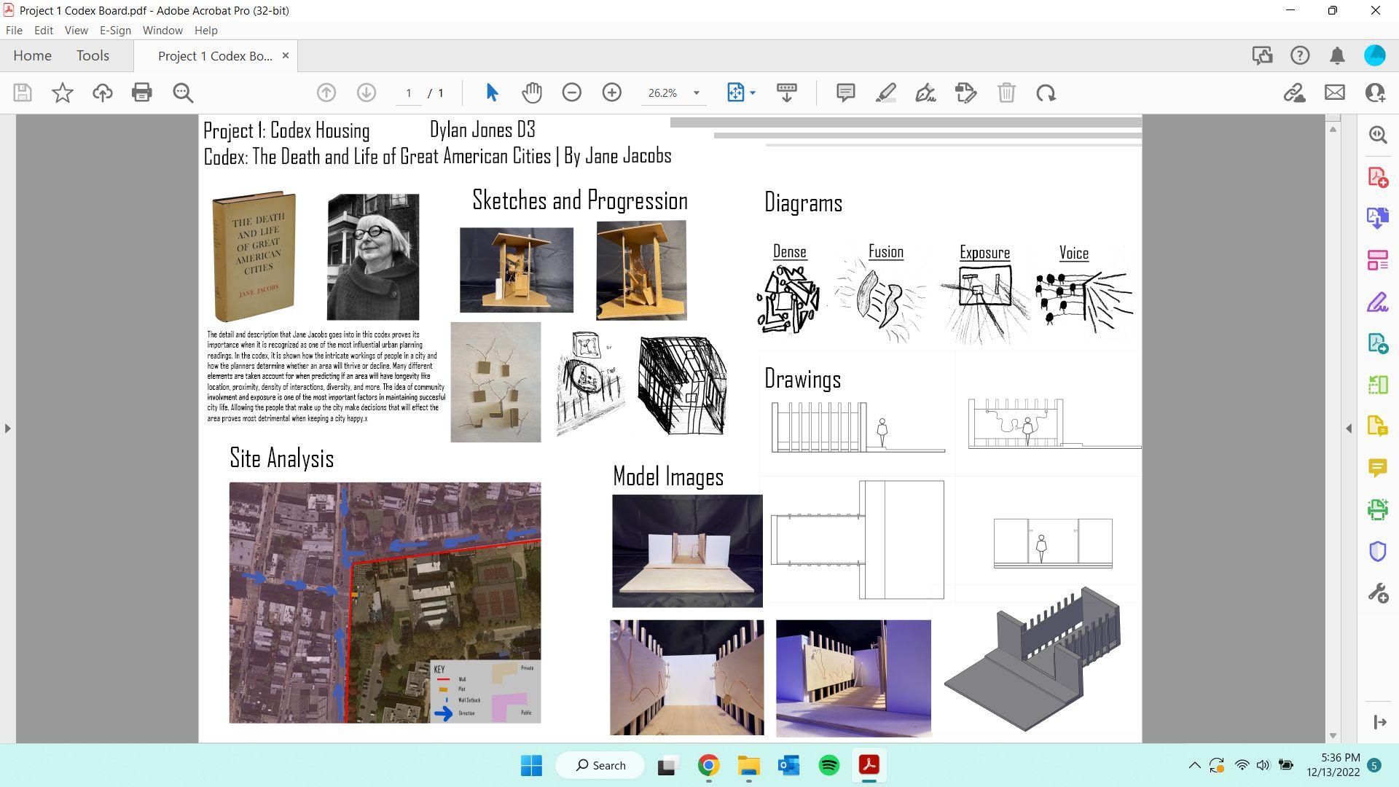Bookmark this file with the star icon
The image size is (1399, 787).
click(x=63, y=93)
